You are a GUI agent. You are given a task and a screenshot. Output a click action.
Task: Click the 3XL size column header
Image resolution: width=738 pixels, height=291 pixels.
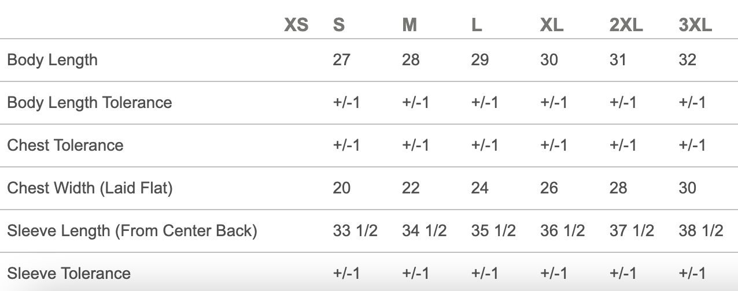(x=695, y=25)
